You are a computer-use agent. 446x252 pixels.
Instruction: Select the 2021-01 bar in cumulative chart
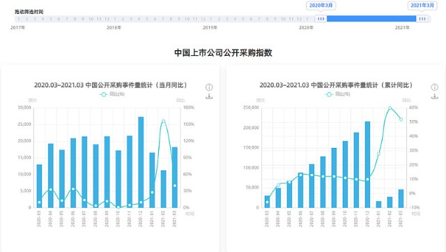[378, 205]
